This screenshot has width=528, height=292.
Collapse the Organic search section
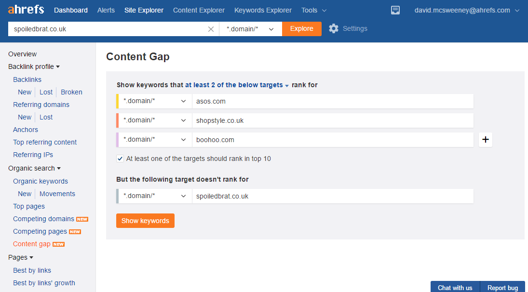pos(35,168)
